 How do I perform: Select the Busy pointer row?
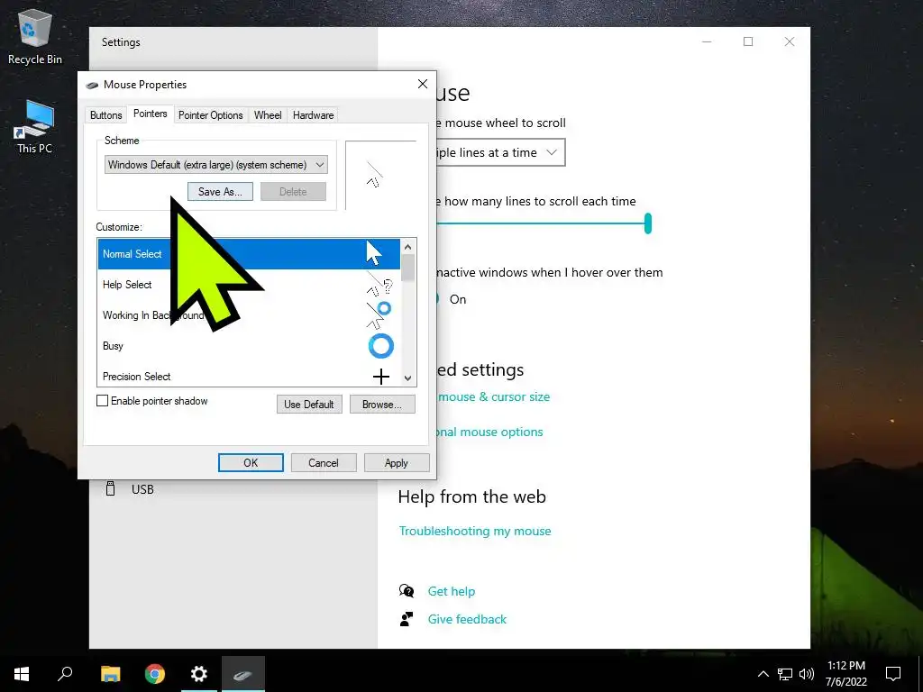pos(249,346)
